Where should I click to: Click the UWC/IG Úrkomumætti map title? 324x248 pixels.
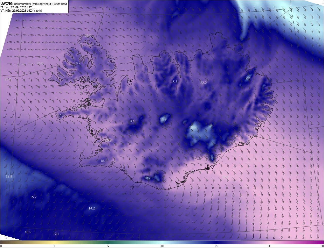(x=34, y=4)
